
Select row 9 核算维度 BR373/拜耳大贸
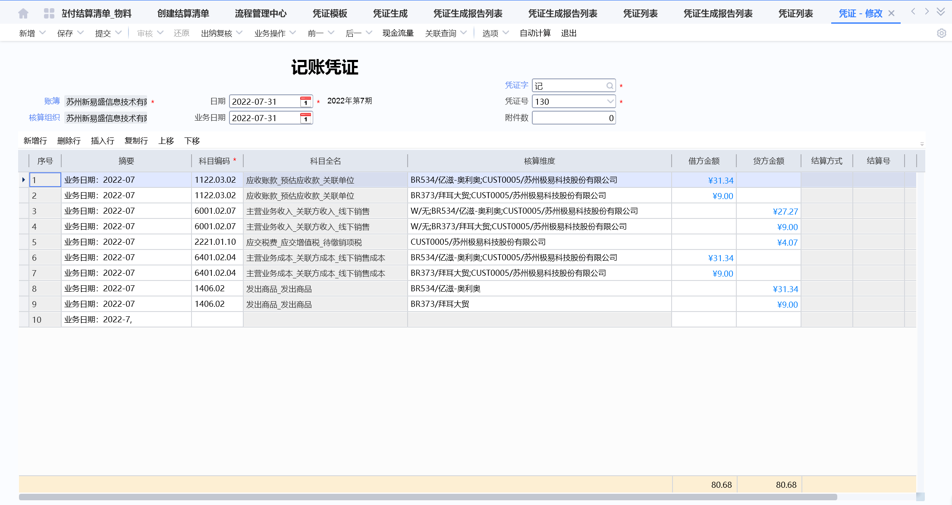[x=539, y=304]
